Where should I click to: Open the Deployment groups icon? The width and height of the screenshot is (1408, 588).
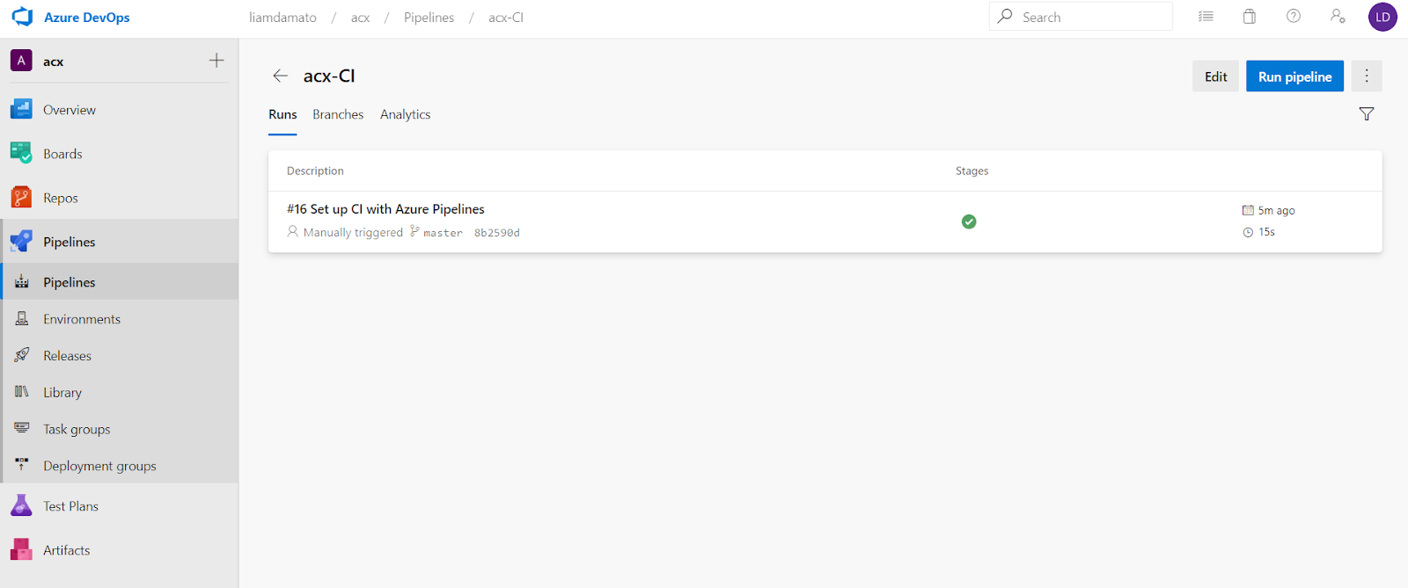(22, 465)
